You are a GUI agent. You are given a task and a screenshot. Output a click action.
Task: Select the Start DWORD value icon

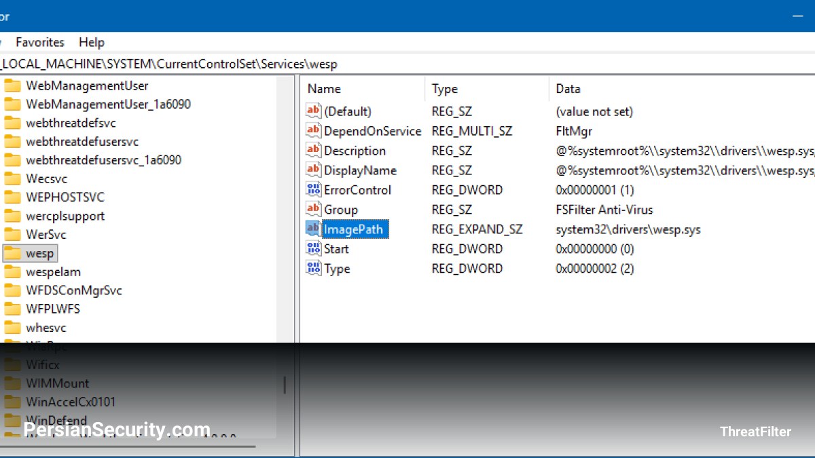[x=313, y=248]
